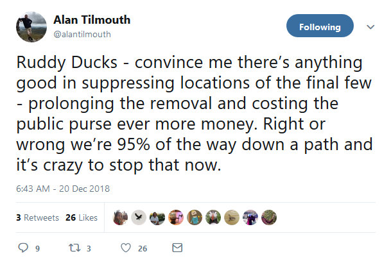
Task: Send tweet via the envelope message icon
Action: [178, 248]
